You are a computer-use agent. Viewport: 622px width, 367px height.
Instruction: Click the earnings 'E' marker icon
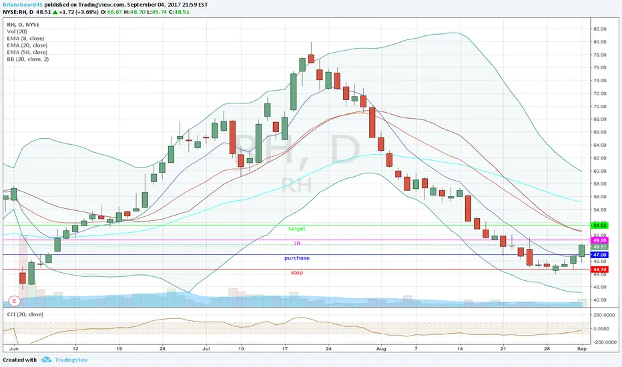tap(14, 301)
